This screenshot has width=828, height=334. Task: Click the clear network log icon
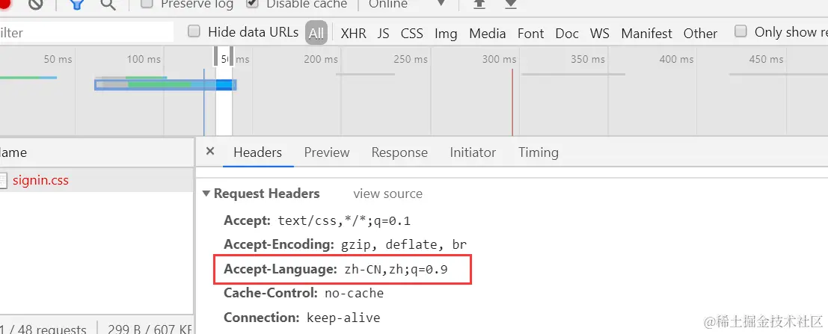point(35,4)
